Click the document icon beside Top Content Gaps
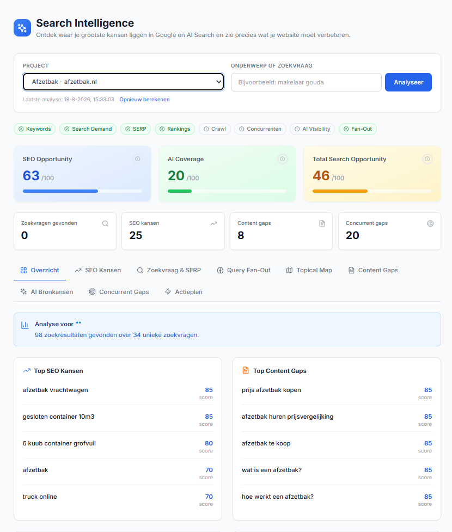This screenshot has width=452, height=532. [x=246, y=370]
